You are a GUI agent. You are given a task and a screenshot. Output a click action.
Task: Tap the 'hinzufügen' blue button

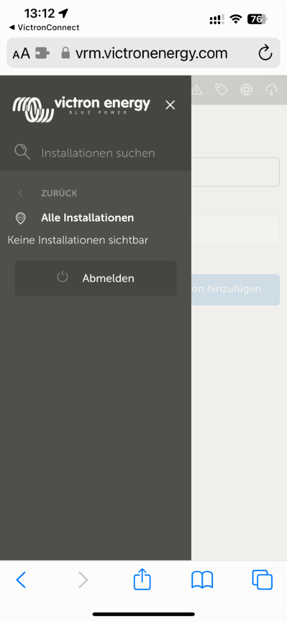[x=235, y=290]
